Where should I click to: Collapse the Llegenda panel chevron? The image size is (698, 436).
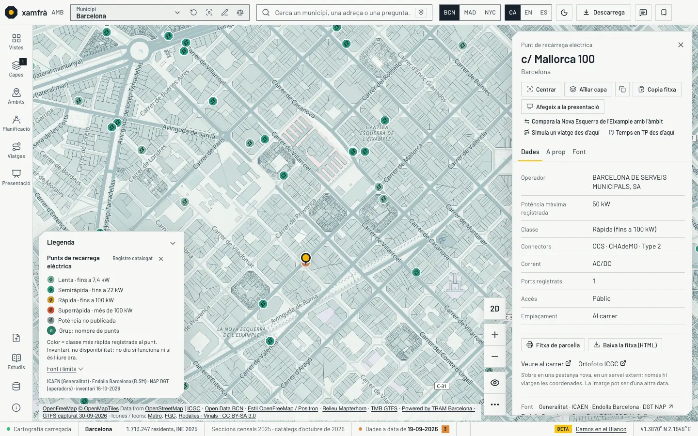pos(173,243)
